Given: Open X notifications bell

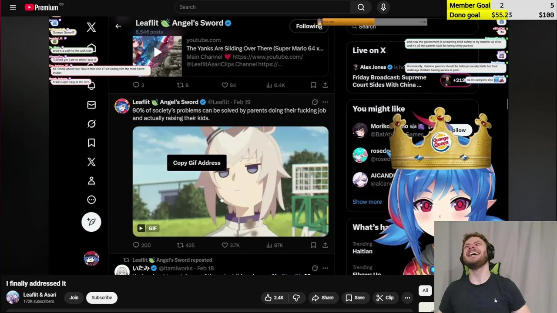Looking at the screenshot, I should (x=91, y=86).
